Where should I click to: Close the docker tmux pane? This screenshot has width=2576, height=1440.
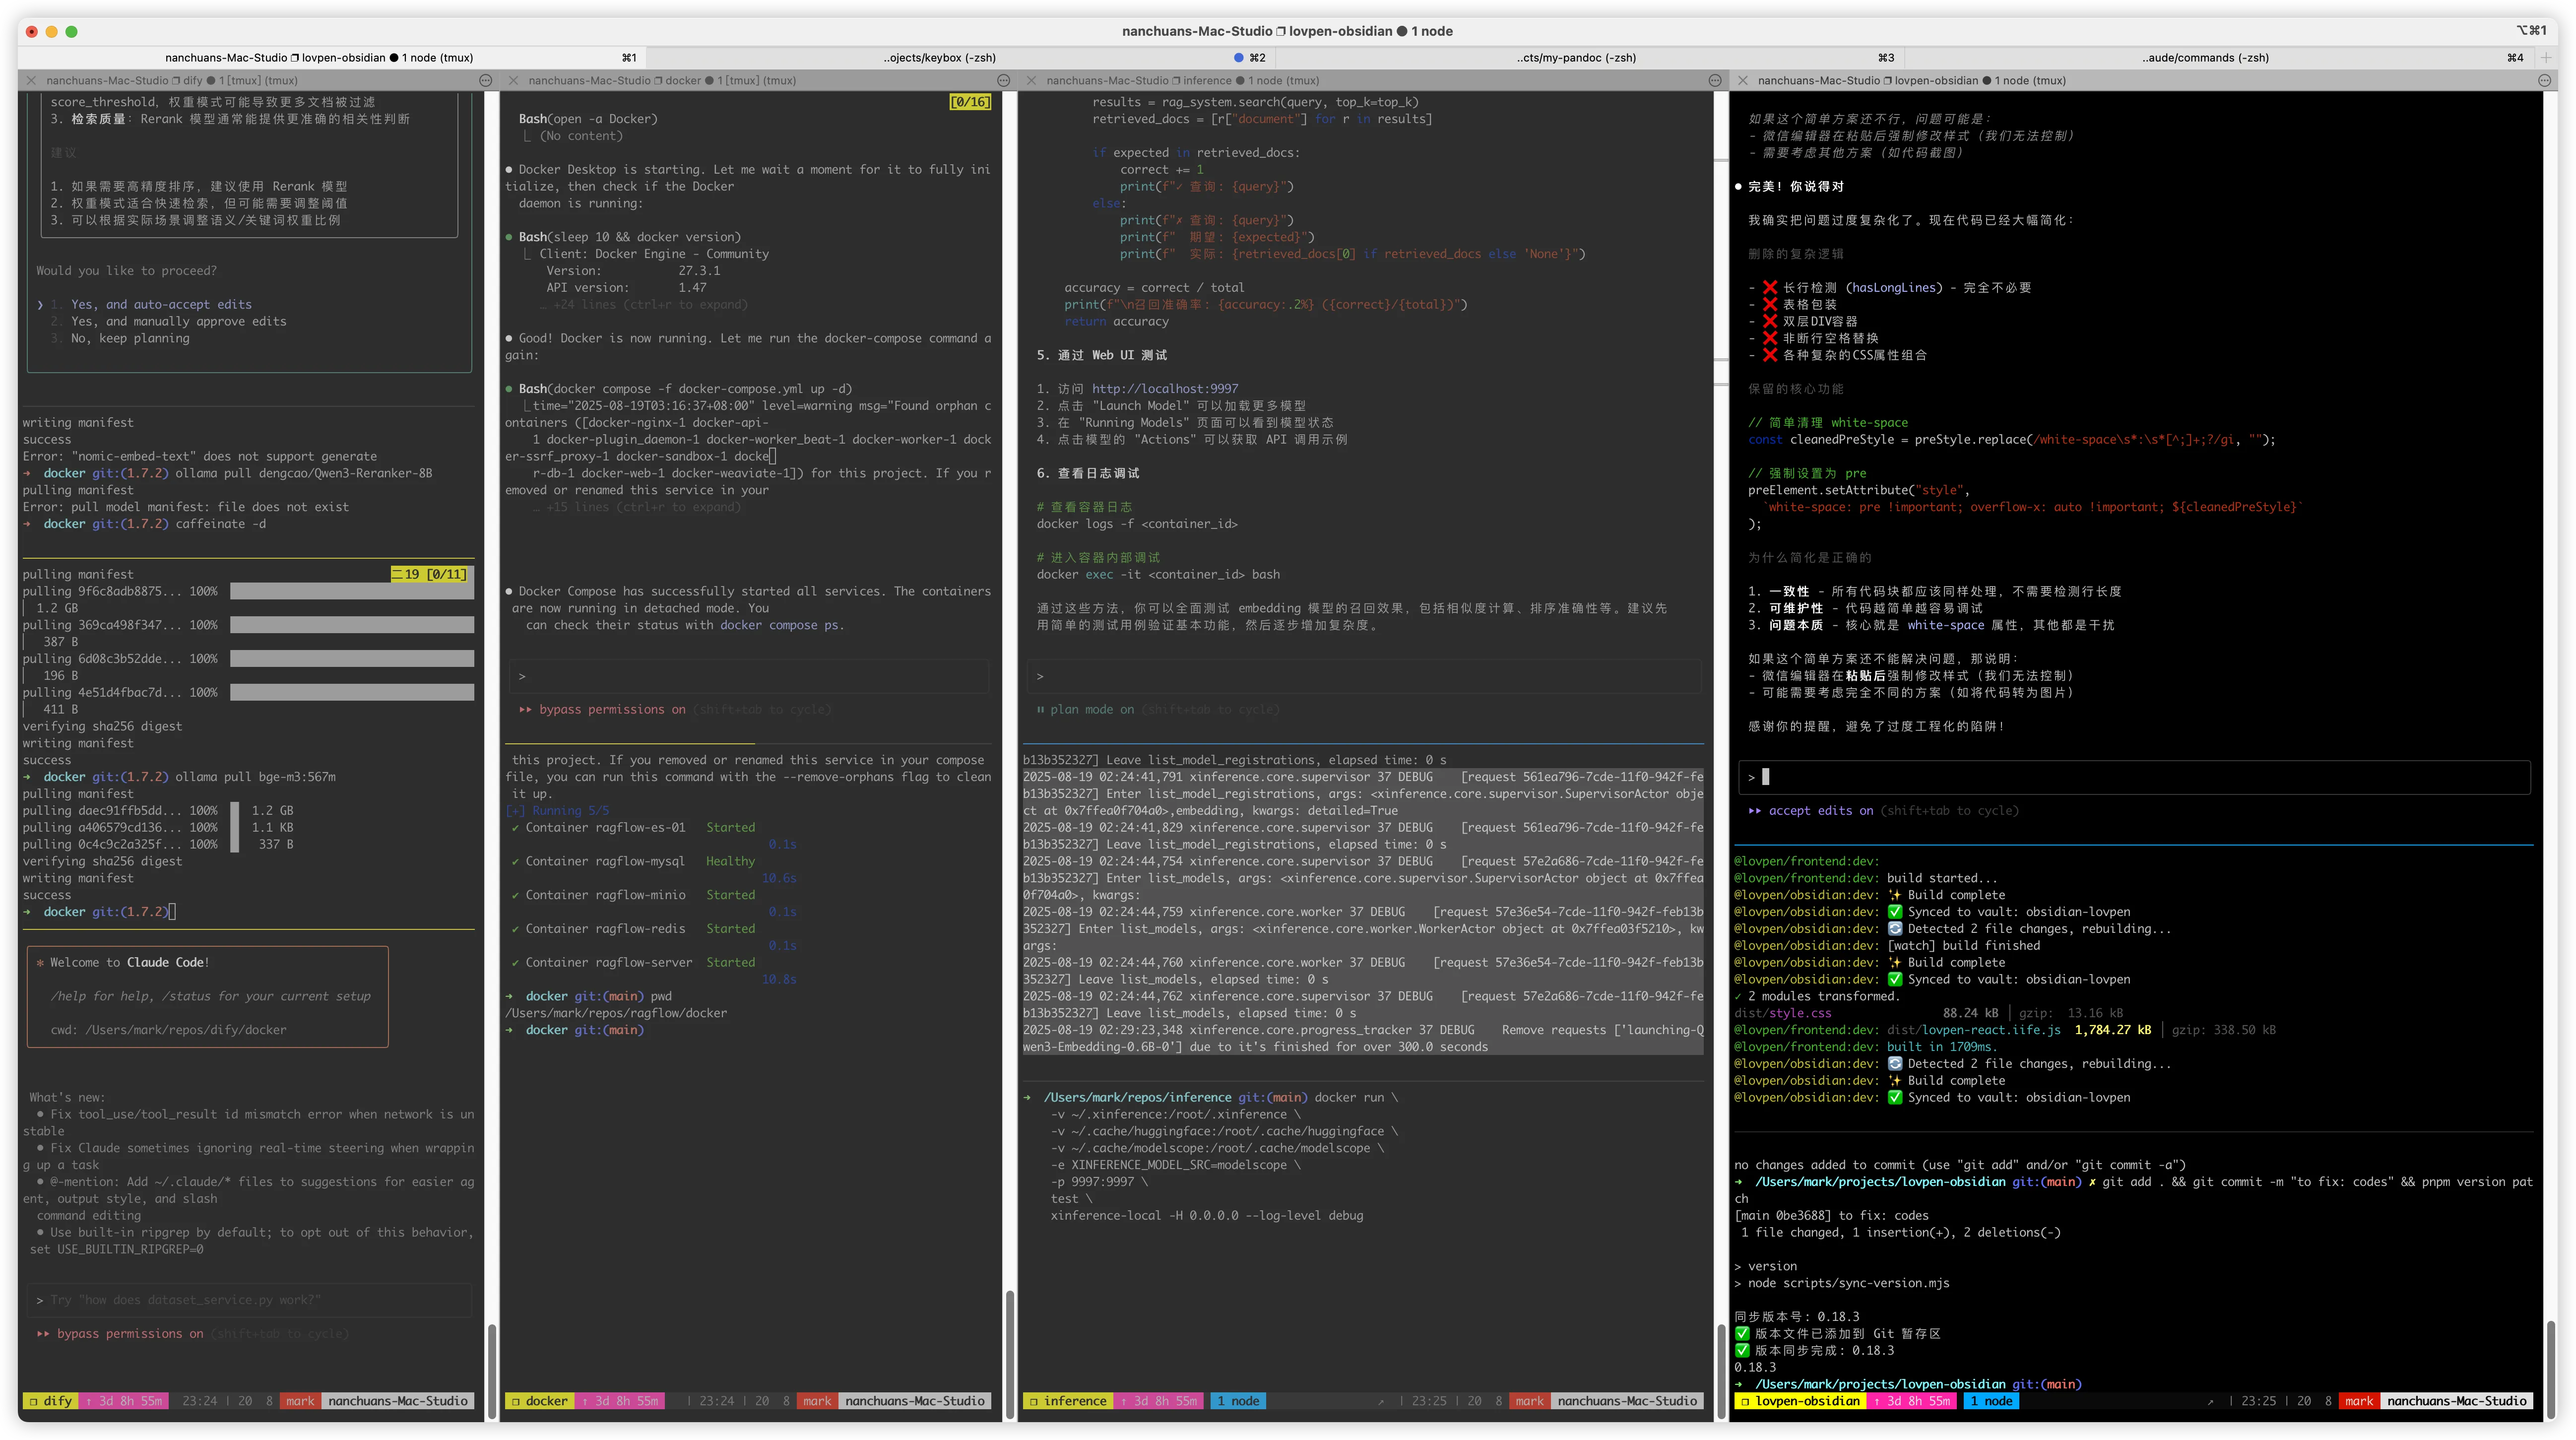click(x=514, y=80)
